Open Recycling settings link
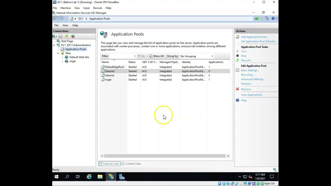Image resolution: width=331 pixels, height=186 pixels. [x=247, y=75]
